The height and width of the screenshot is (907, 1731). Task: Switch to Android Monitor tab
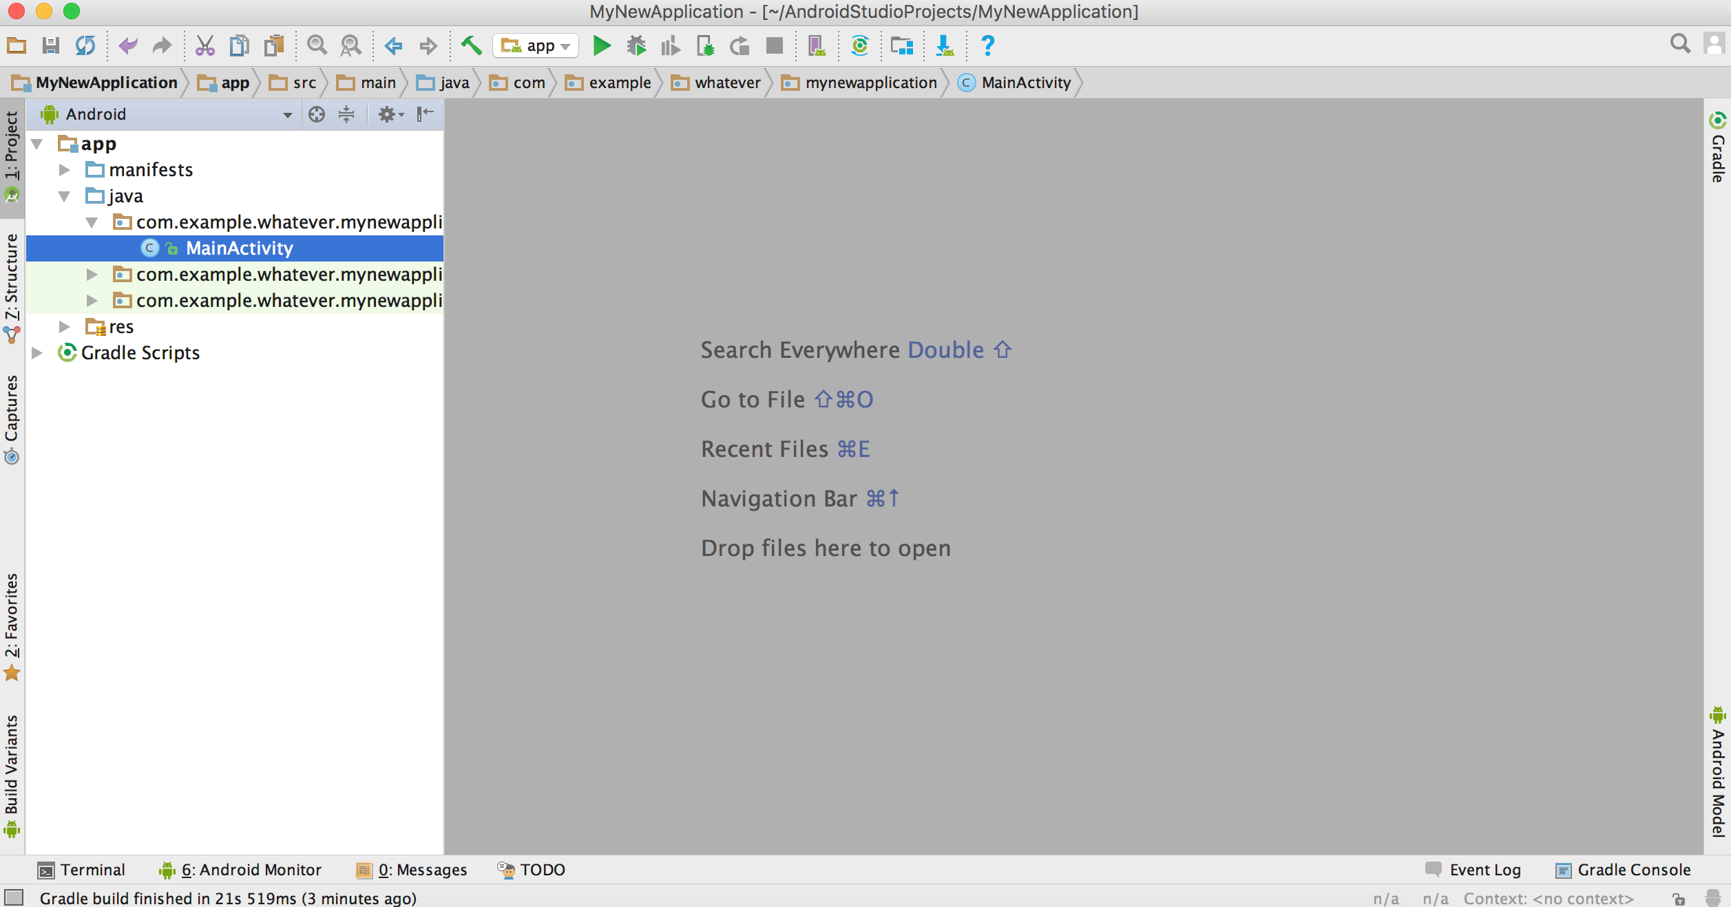point(240,871)
